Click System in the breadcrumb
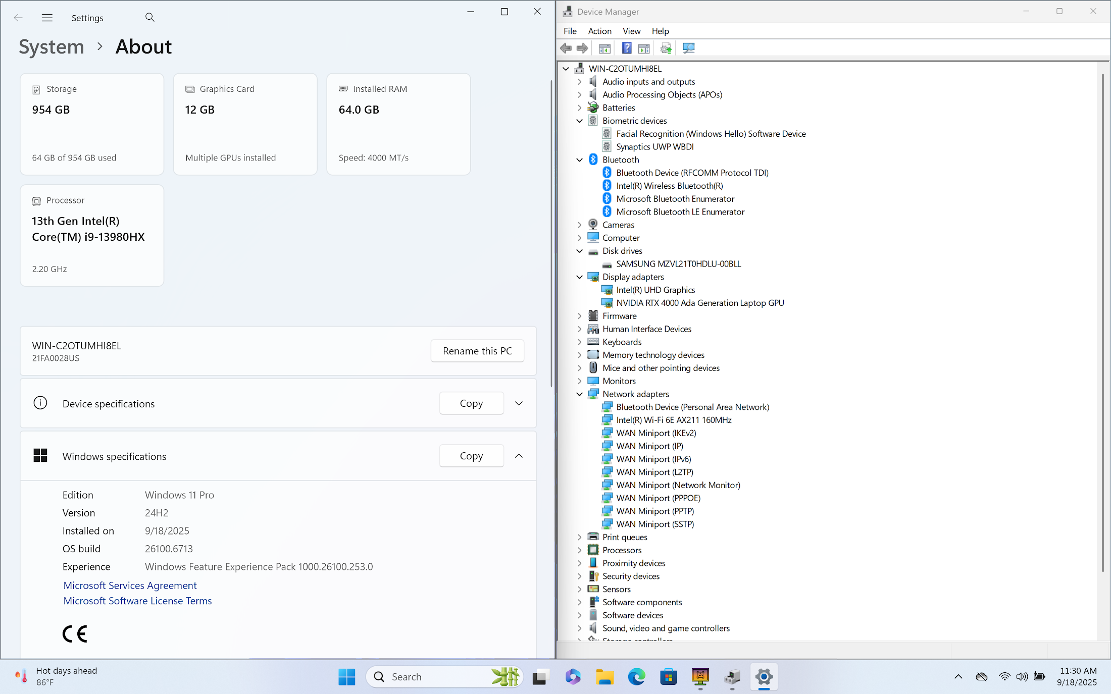Image resolution: width=1111 pixels, height=694 pixels. click(x=52, y=46)
